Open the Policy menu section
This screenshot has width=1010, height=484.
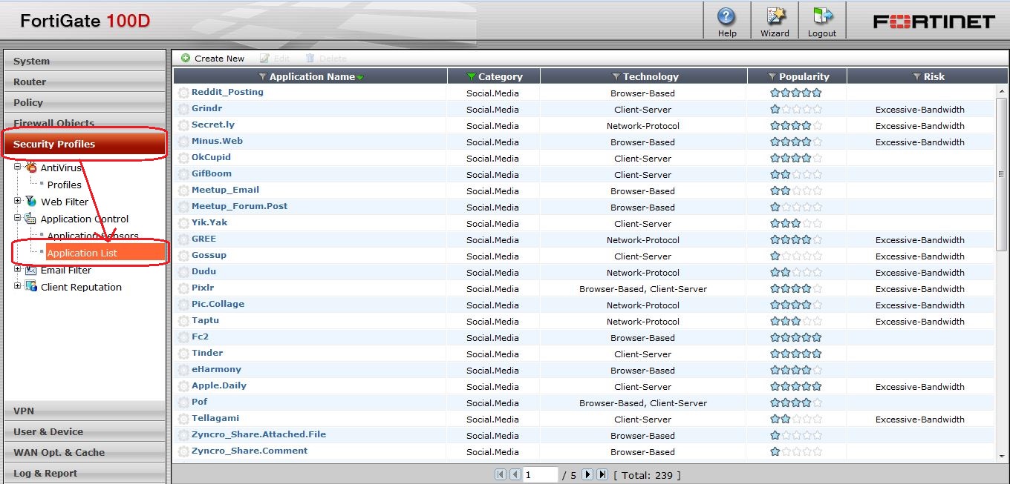[x=85, y=102]
